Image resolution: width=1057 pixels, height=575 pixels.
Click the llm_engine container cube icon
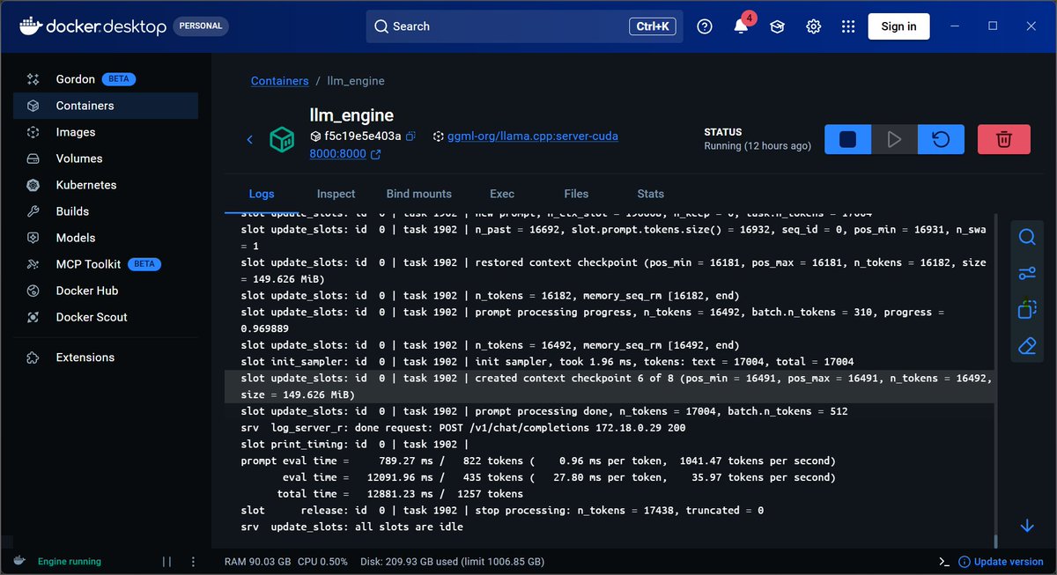(282, 139)
